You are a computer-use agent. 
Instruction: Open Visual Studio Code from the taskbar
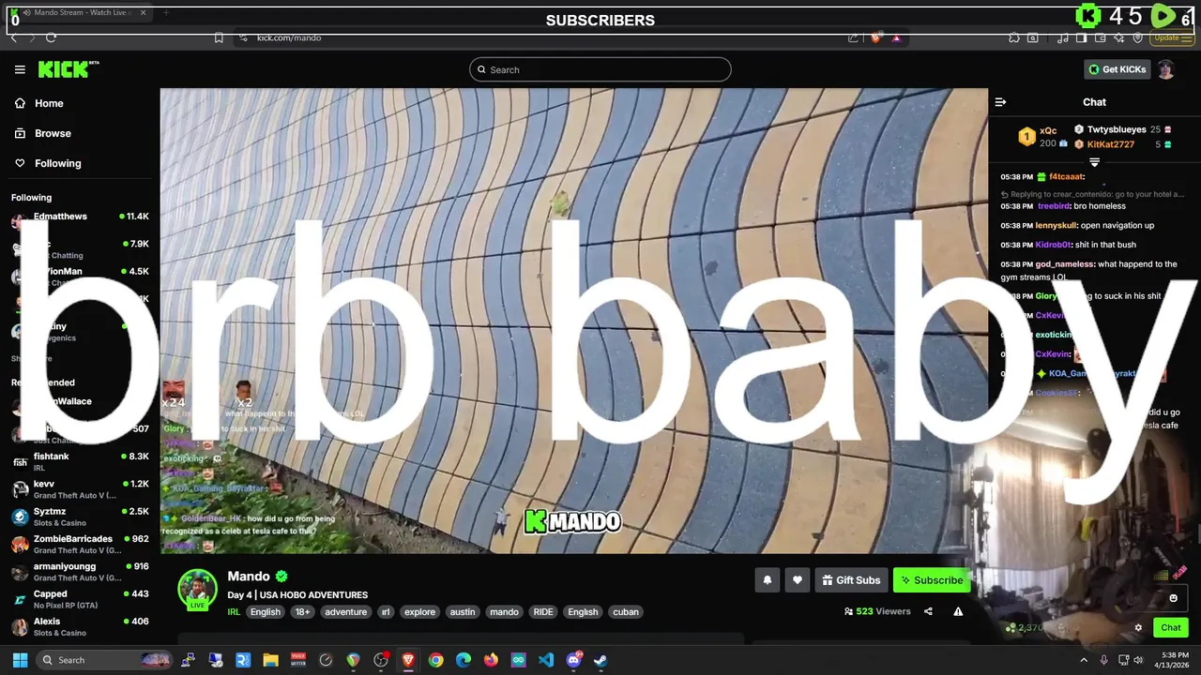click(x=546, y=660)
